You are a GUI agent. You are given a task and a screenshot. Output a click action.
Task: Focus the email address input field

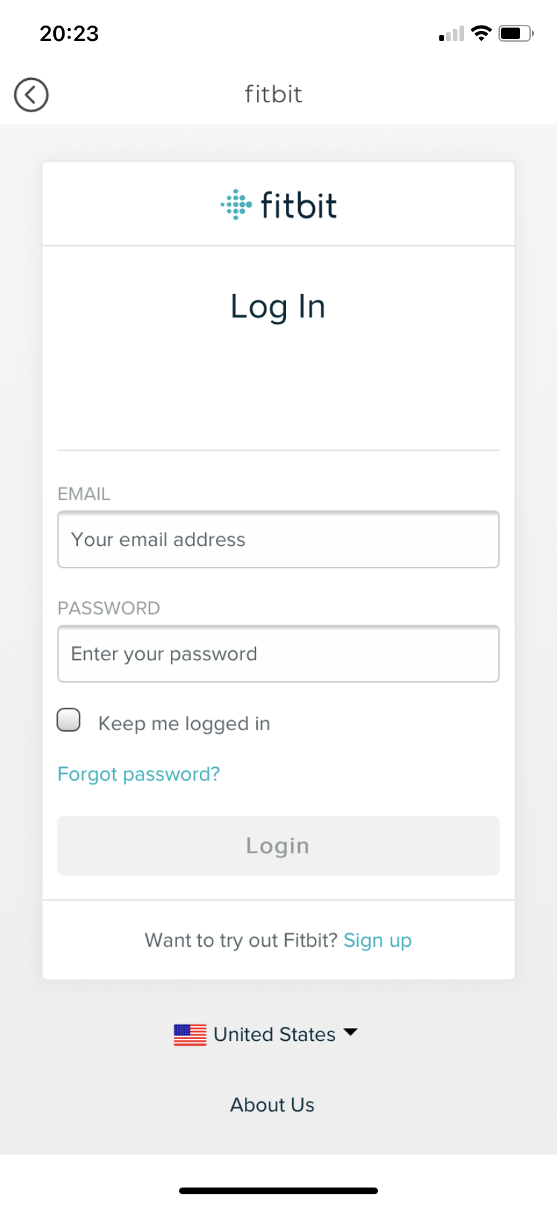[278, 539]
